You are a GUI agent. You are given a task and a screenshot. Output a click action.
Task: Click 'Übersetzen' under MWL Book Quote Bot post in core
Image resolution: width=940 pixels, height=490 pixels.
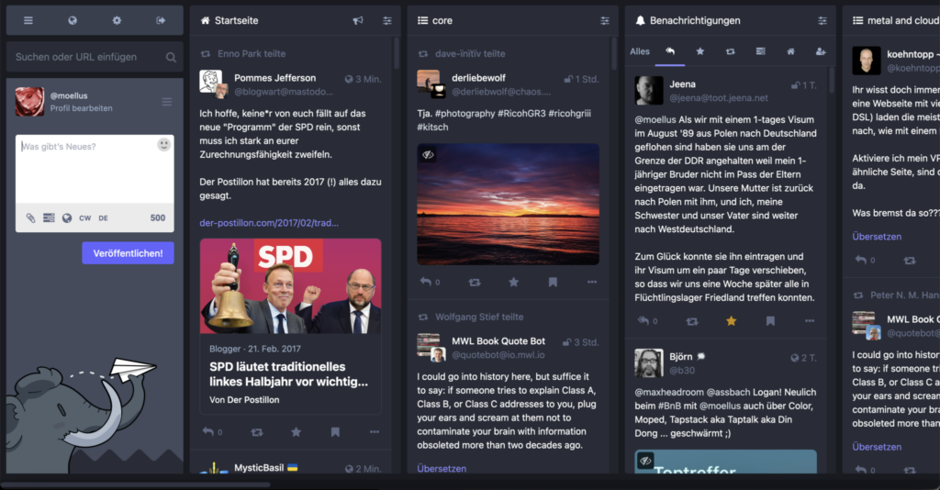442,468
